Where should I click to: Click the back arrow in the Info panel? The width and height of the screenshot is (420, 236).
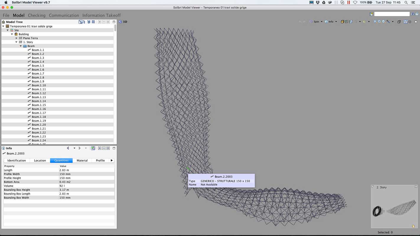coord(68,148)
